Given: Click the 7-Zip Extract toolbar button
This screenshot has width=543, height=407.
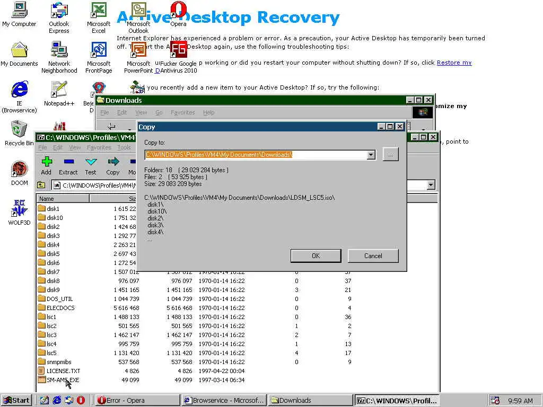Looking at the screenshot, I should point(68,166).
